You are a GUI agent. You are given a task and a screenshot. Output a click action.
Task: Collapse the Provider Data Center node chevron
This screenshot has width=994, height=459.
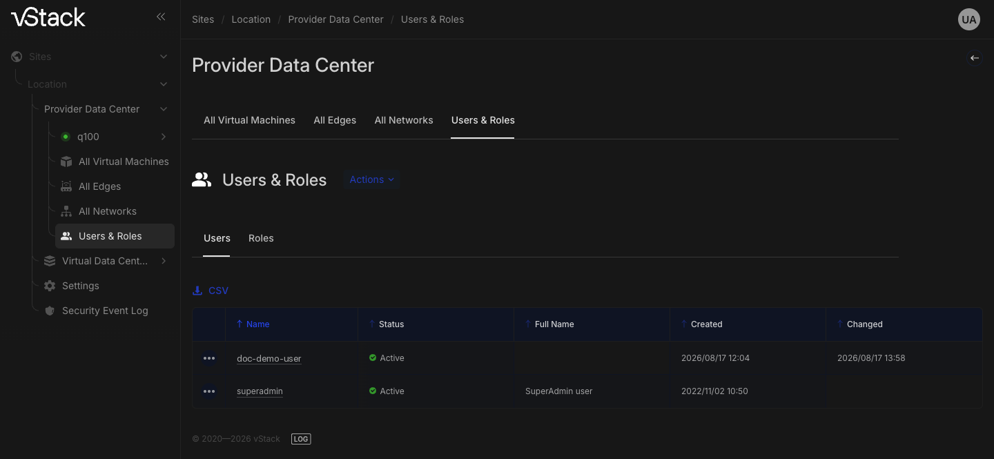point(164,109)
